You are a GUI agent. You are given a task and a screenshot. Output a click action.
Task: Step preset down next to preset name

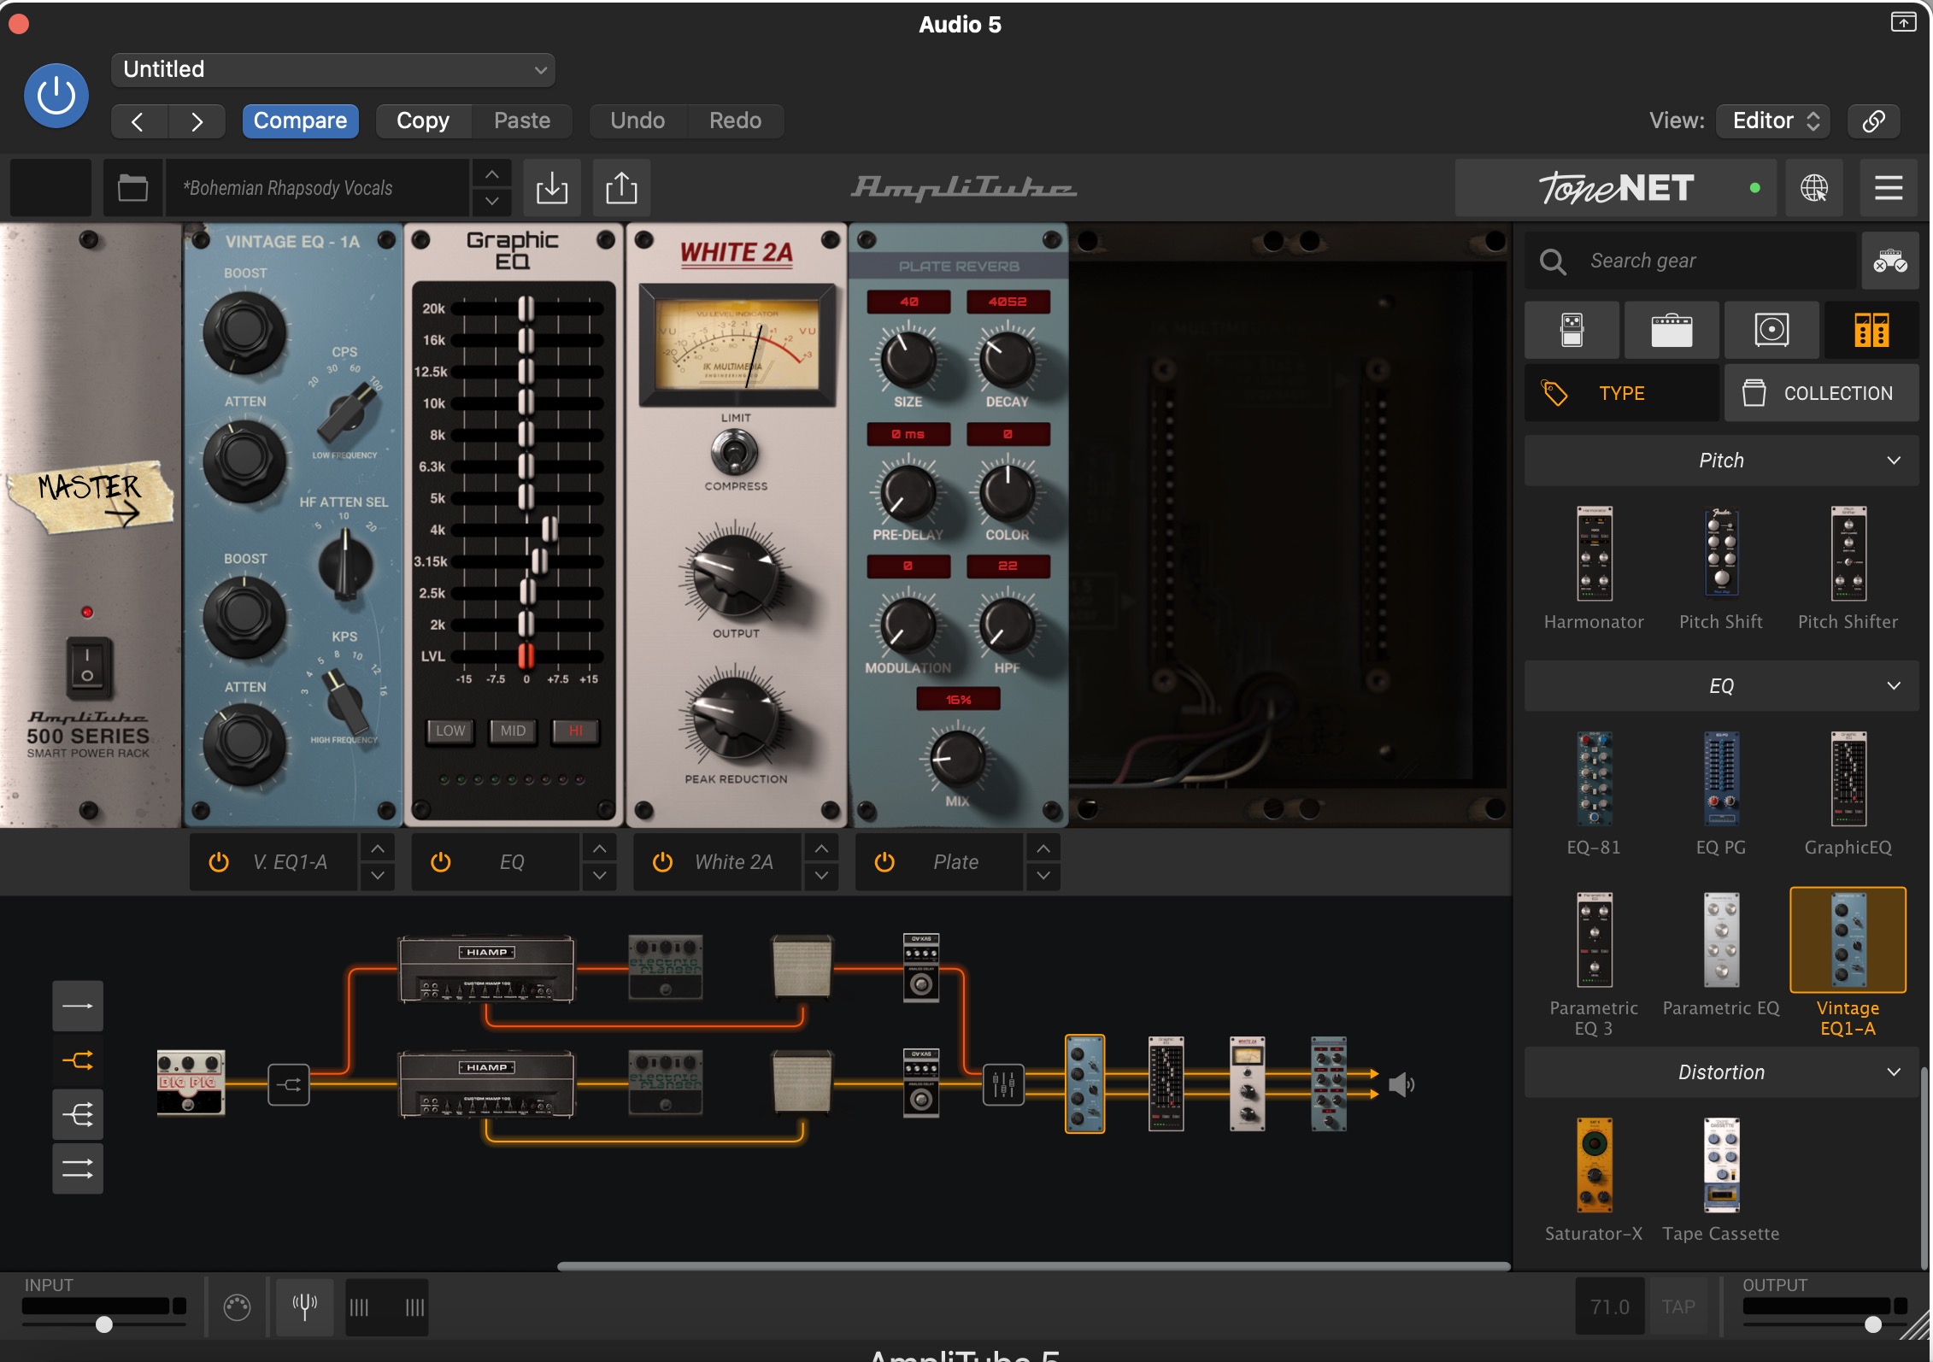click(492, 202)
